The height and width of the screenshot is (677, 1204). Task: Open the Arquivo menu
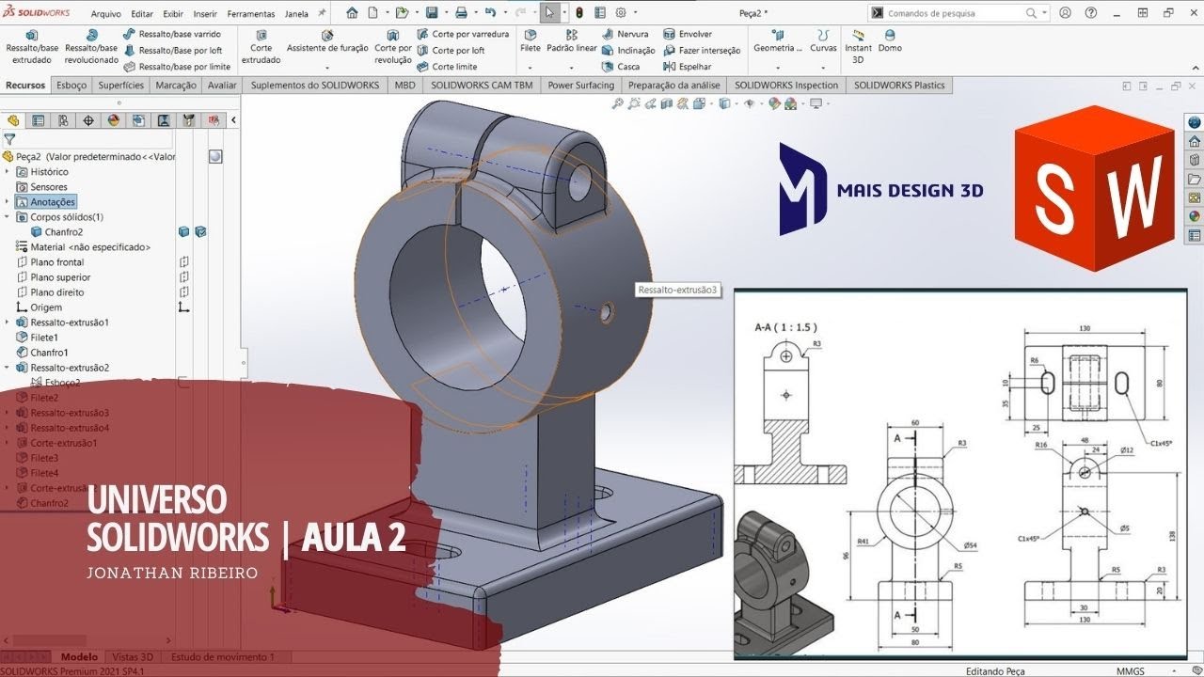pyautogui.click(x=105, y=14)
